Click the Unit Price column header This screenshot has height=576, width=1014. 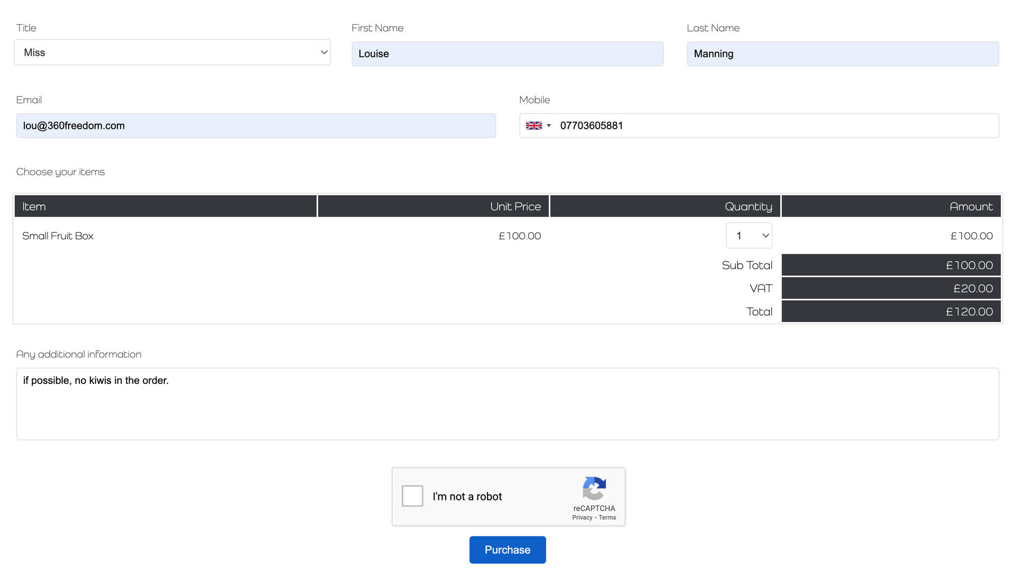433,206
